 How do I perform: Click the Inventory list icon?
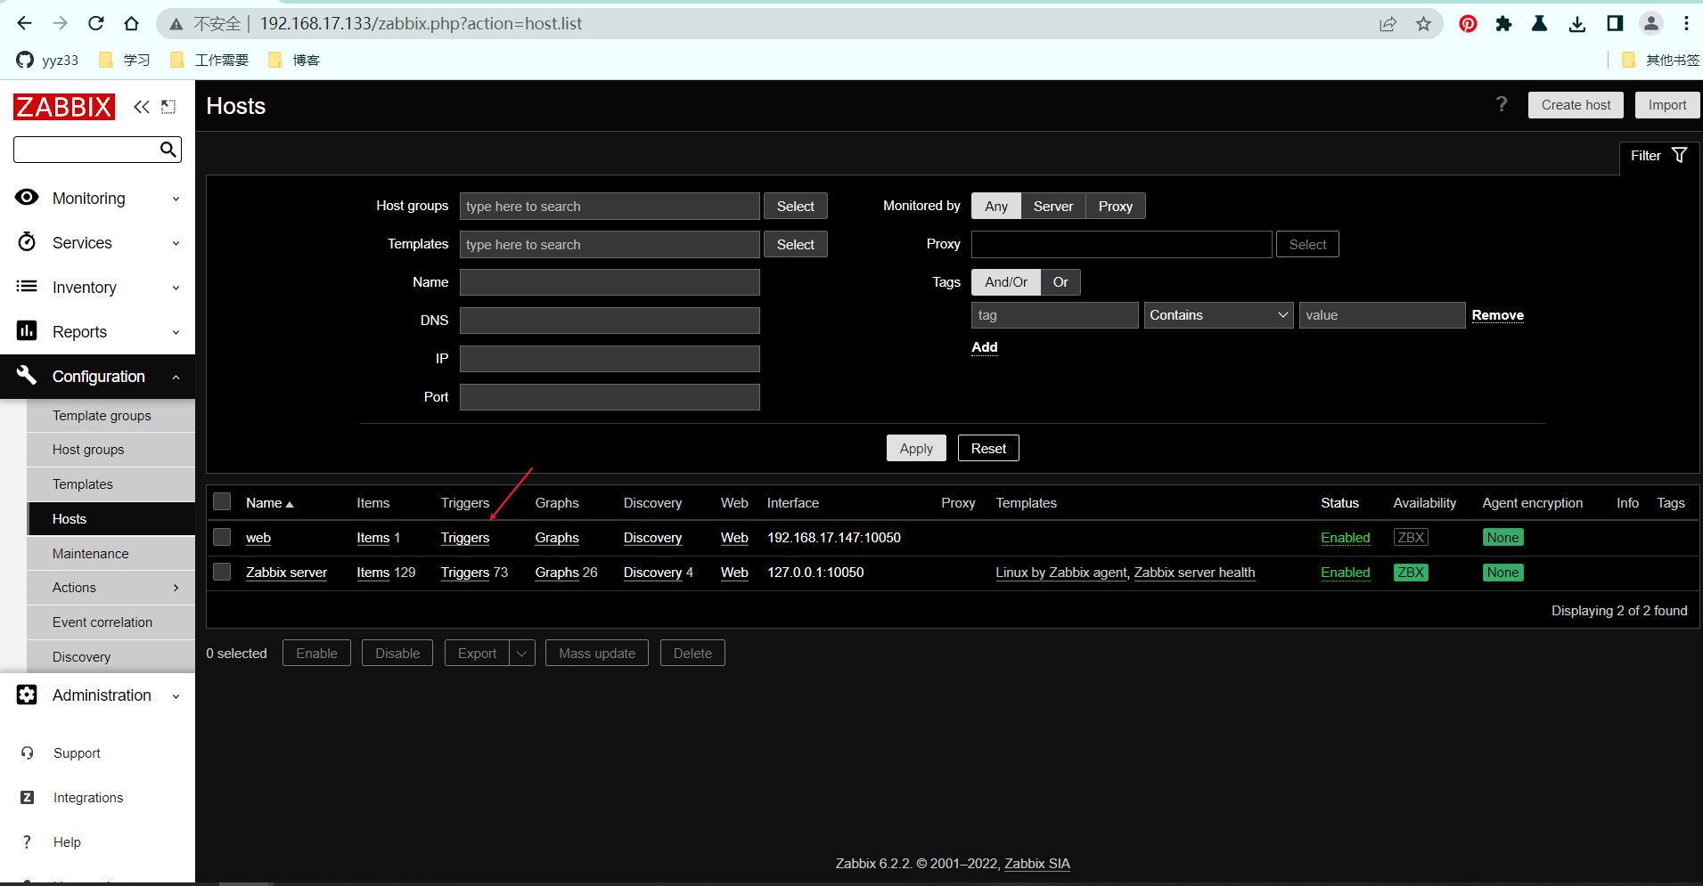coord(27,287)
